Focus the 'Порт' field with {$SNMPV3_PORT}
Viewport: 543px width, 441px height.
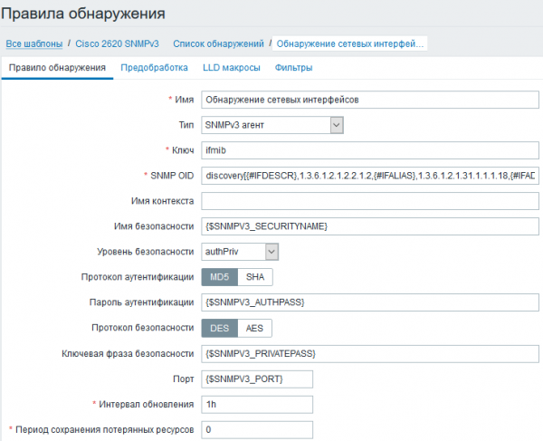(257, 379)
